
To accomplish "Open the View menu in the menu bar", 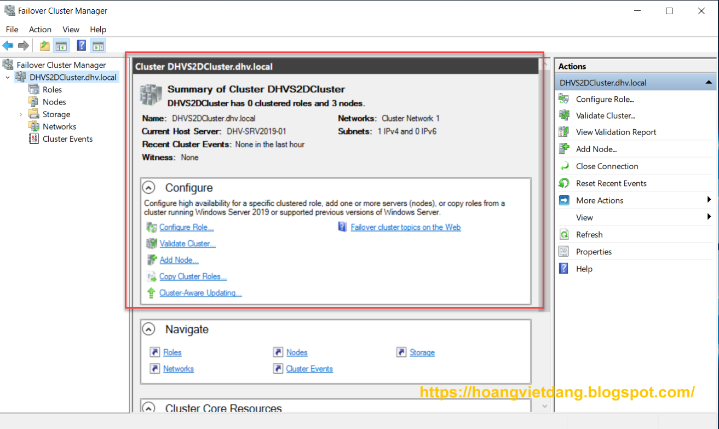I will 71,30.
